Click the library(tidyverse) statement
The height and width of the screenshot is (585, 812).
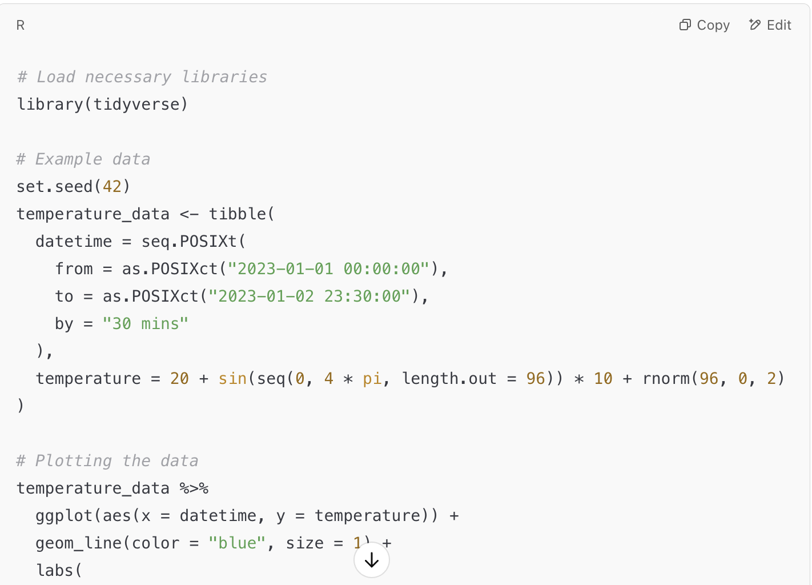pyautogui.click(x=102, y=104)
